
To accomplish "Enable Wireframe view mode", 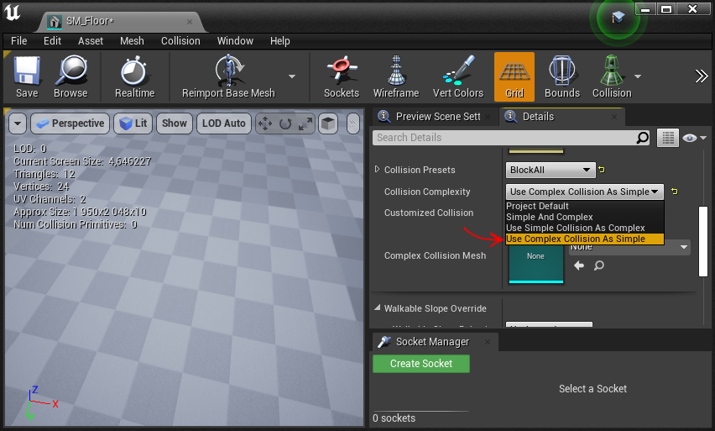I will (x=396, y=71).
